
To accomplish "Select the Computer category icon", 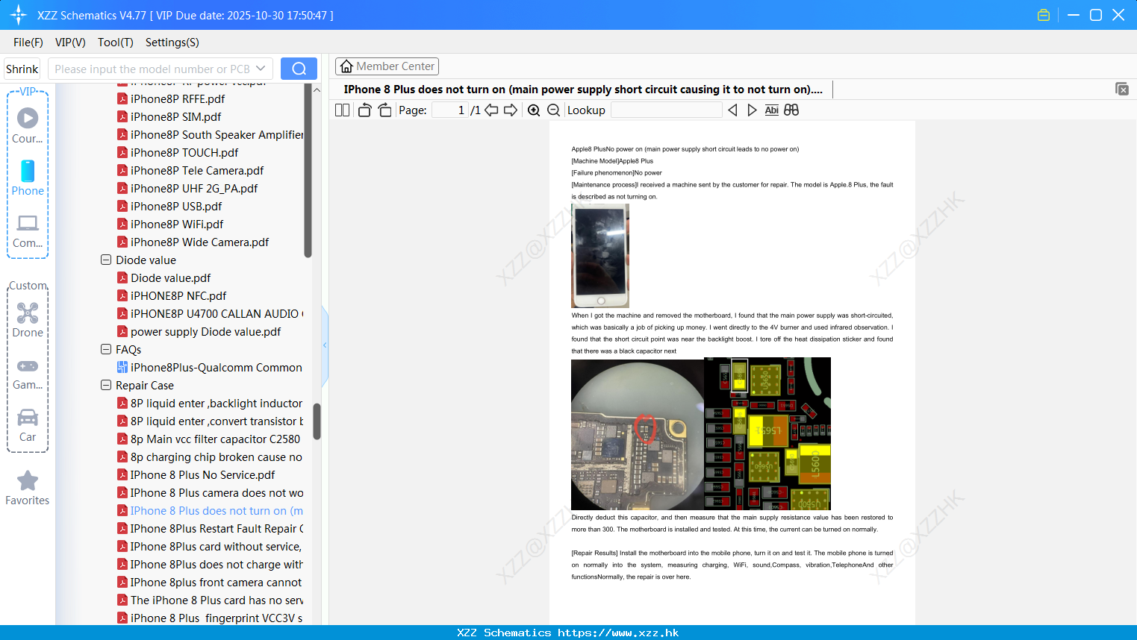I will pyautogui.click(x=28, y=230).
